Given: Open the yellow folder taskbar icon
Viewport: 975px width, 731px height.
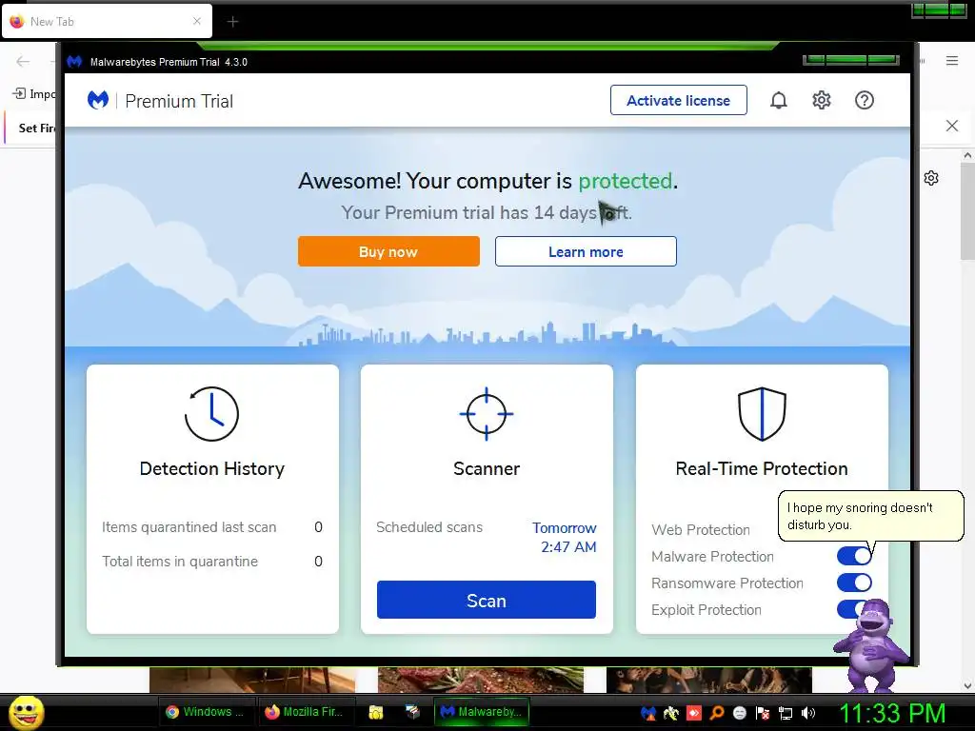Looking at the screenshot, I should [x=375, y=712].
